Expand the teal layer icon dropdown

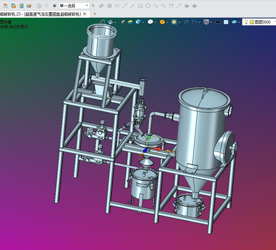(x=239, y=22)
